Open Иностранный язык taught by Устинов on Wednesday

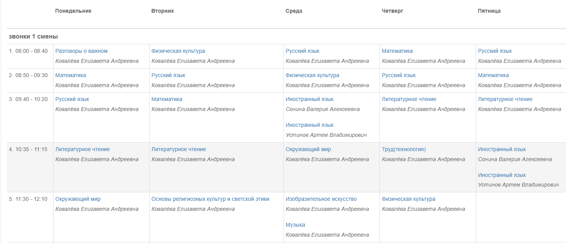pyautogui.click(x=310, y=125)
